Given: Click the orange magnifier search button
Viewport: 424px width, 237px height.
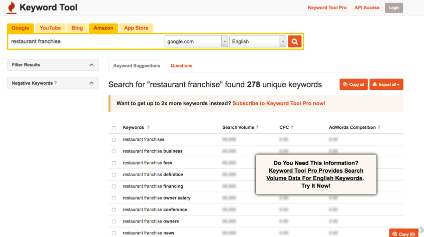Looking at the screenshot, I should coord(294,42).
